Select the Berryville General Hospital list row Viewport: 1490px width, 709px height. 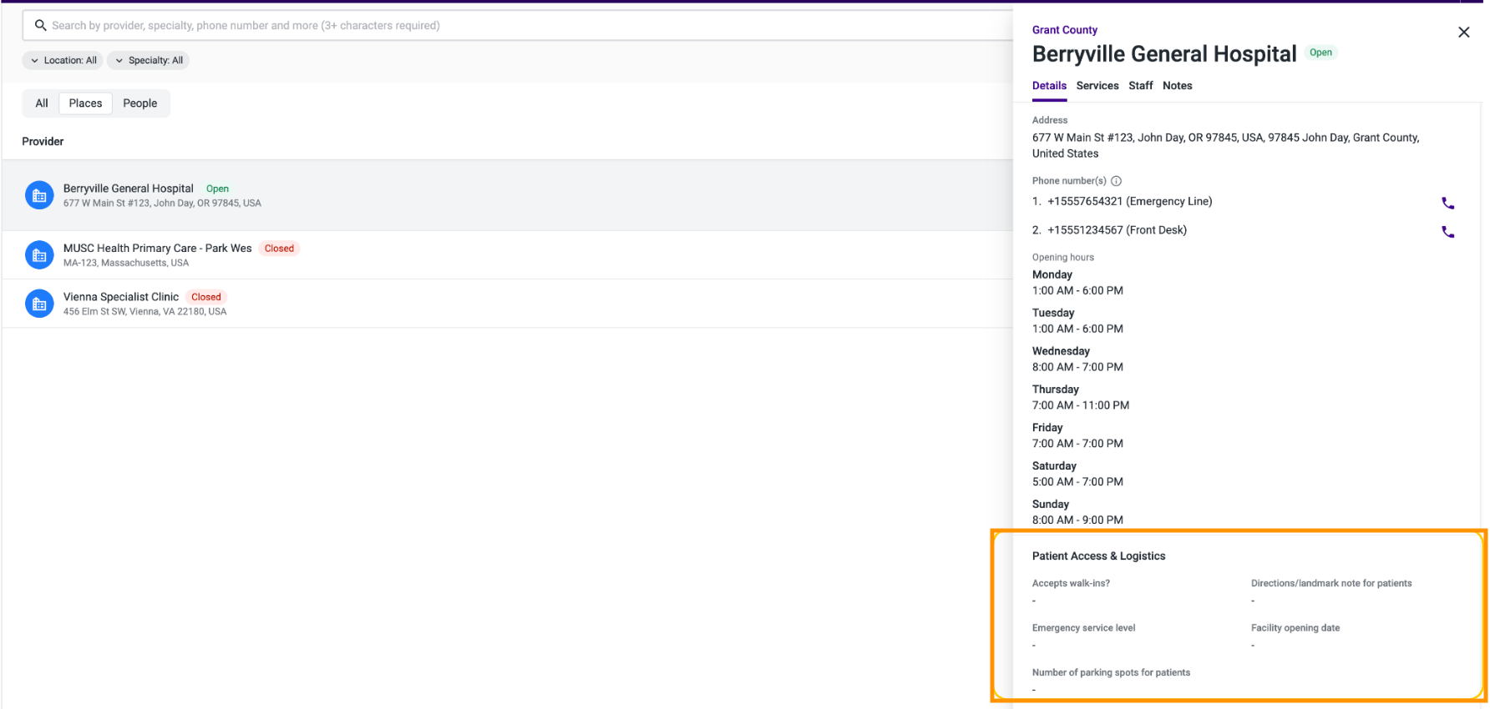(507, 195)
